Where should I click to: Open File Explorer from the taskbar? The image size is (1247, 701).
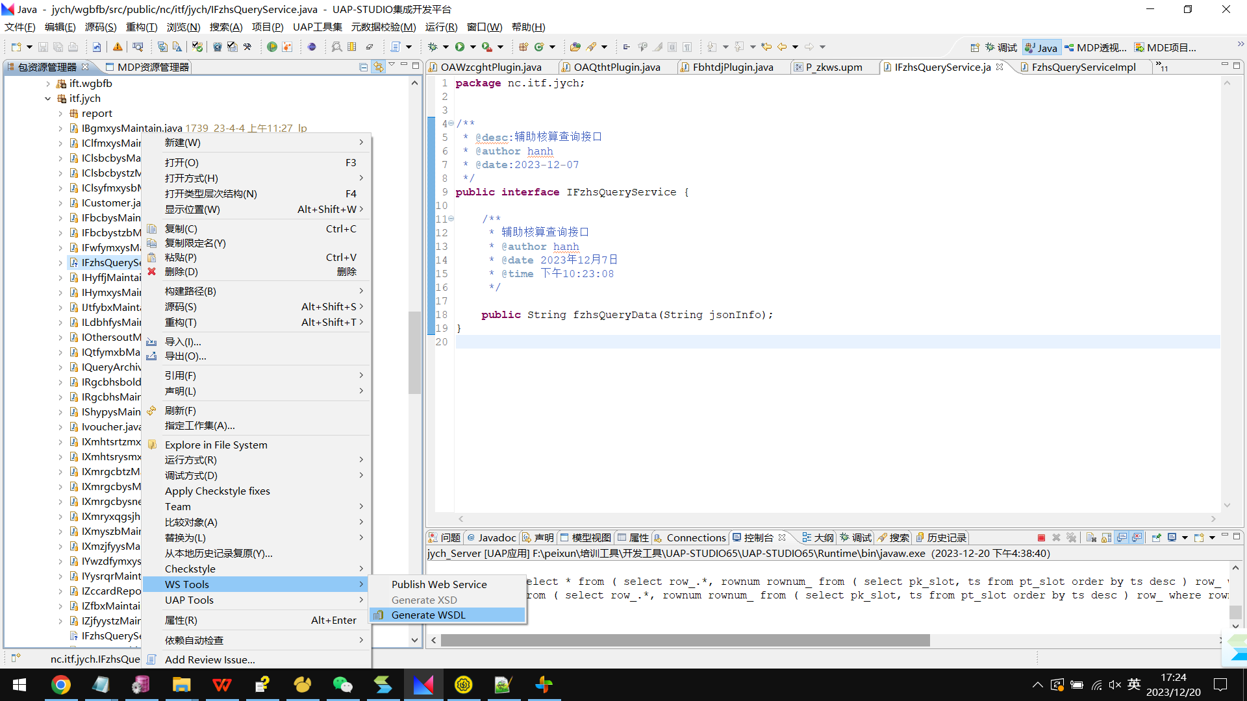(x=181, y=685)
